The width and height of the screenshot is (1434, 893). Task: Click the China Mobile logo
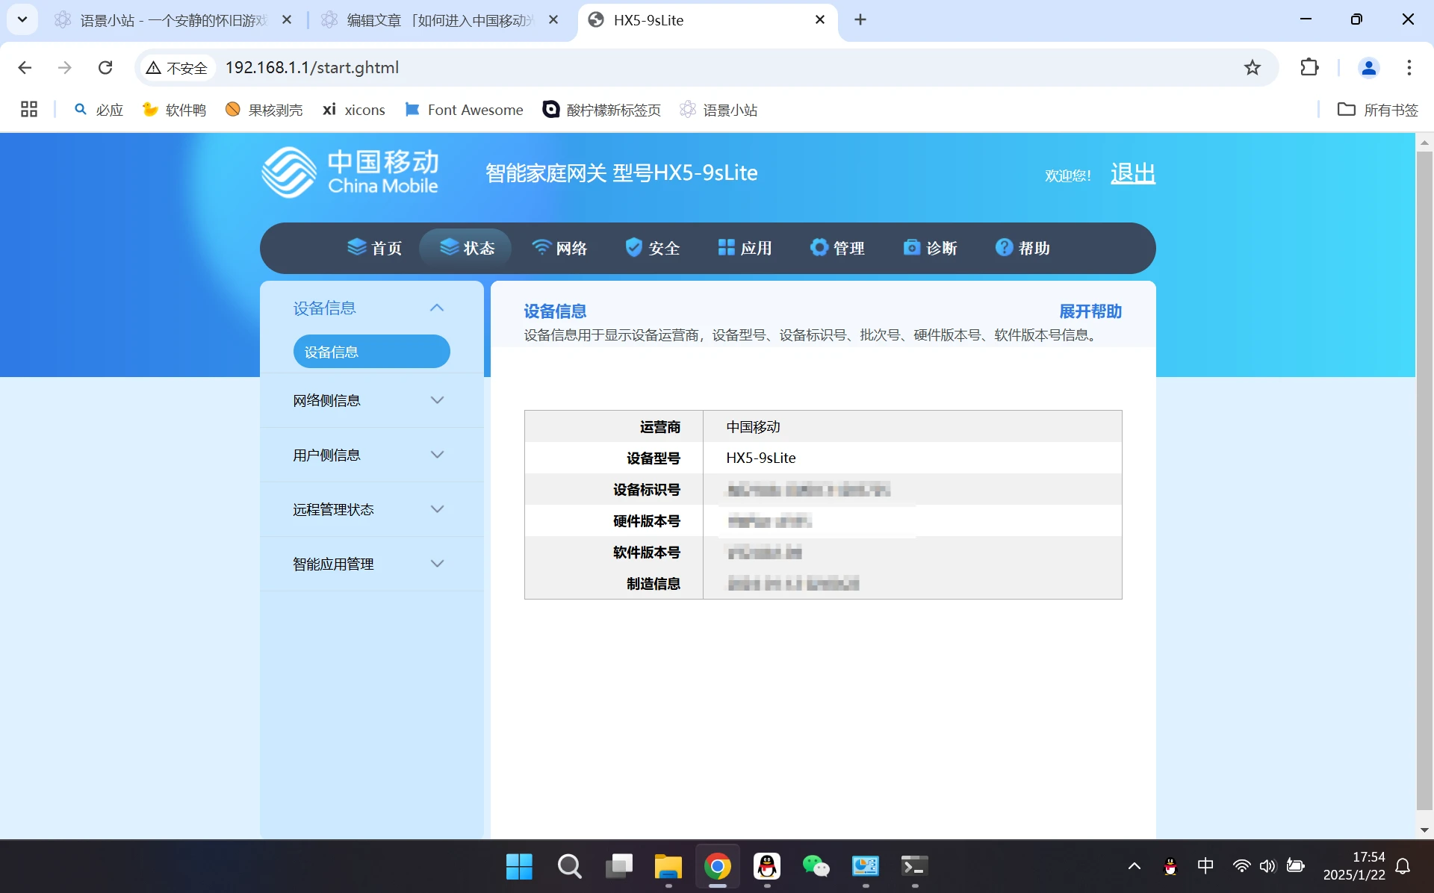click(350, 172)
